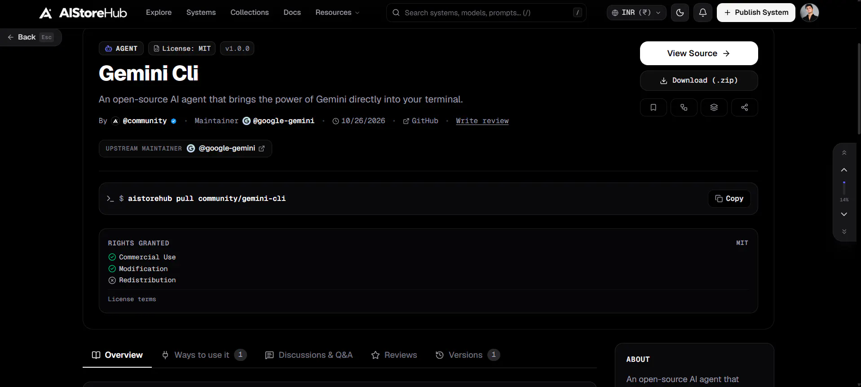Click the v1.0.0 version badge
Image resolution: width=861 pixels, height=387 pixels.
(x=237, y=49)
